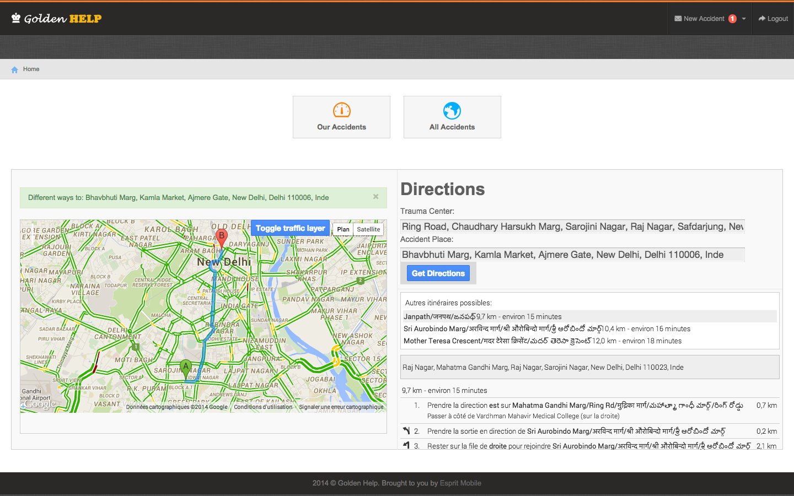This screenshot has height=496, width=794.
Task: Click the Raj Nagar starting address box
Action: click(x=590, y=367)
